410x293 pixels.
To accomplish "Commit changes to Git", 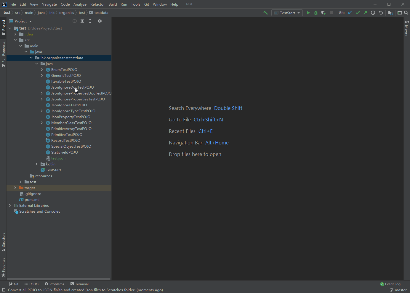I will pos(358,13).
